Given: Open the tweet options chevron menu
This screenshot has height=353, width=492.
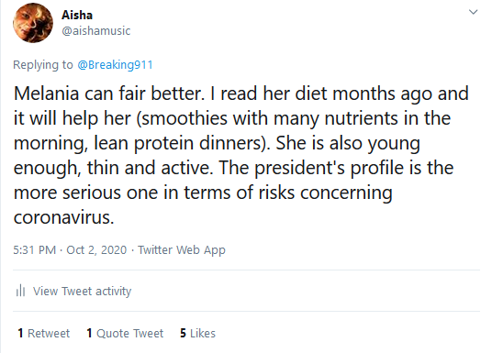Looking at the screenshot, I should click(473, 12).
